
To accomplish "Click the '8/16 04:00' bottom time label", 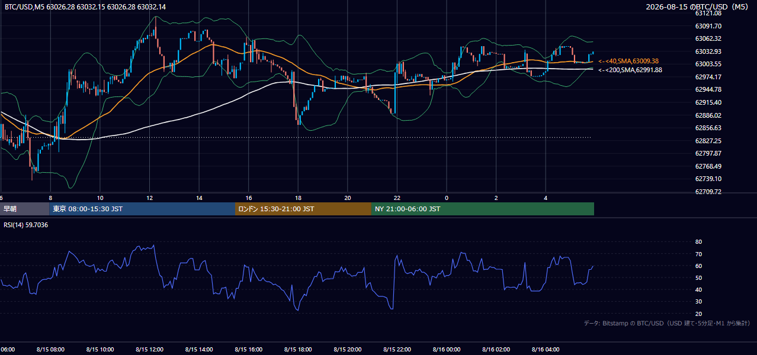I will (546, 349).
